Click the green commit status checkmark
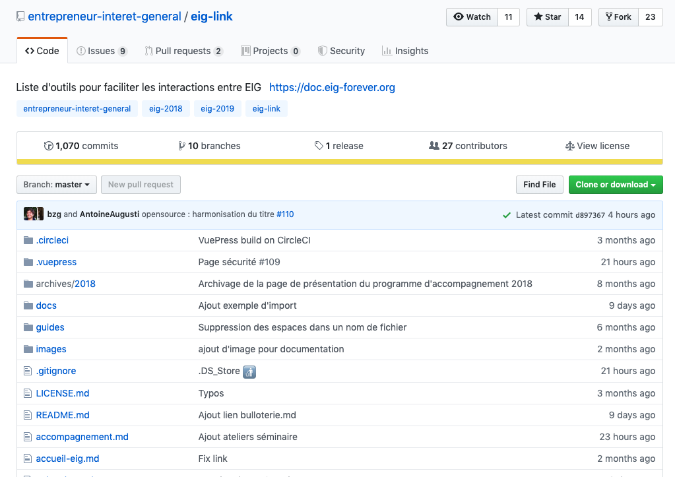This screenshot has height=477, width=675. (507, 215)
